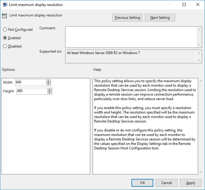This screenshot has width=205, height=190.
Task: Click inside the Comment text box
Action: [x=131, y=37]
